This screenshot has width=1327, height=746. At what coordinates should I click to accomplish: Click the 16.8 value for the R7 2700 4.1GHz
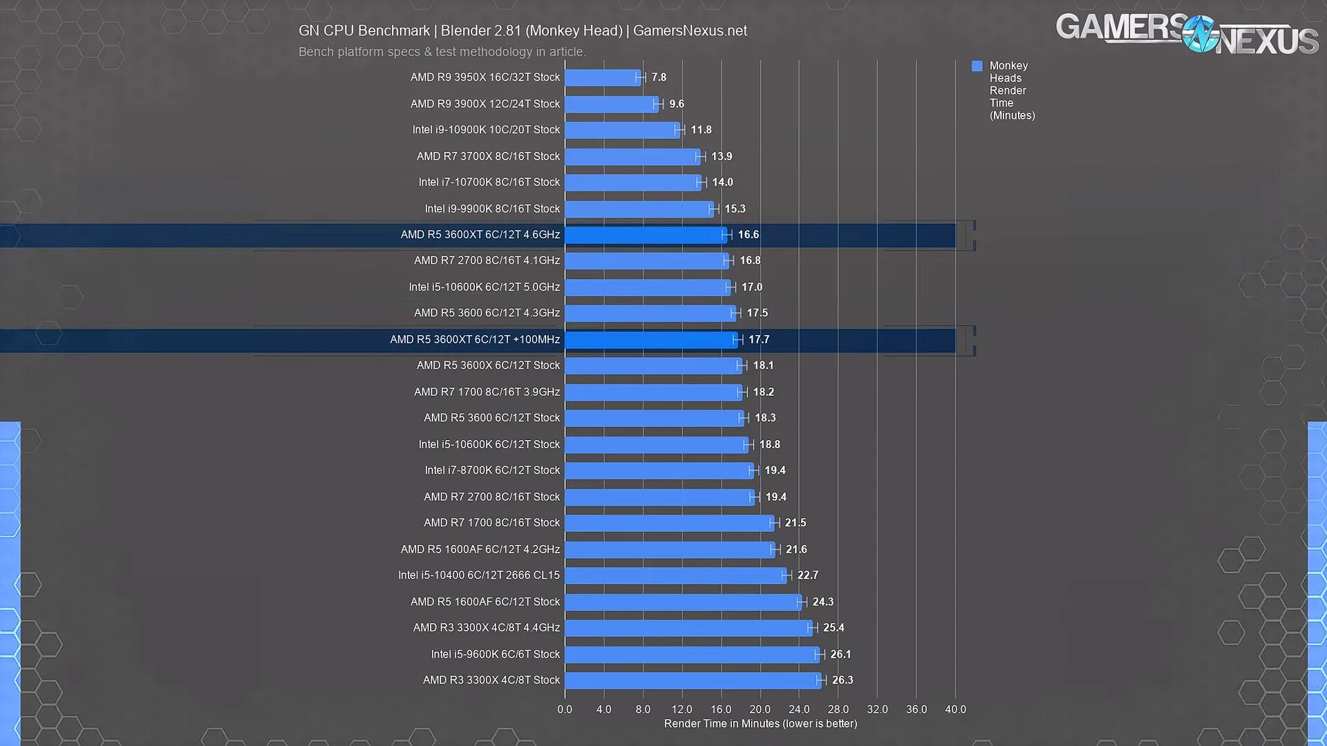(x=750, y=260)
